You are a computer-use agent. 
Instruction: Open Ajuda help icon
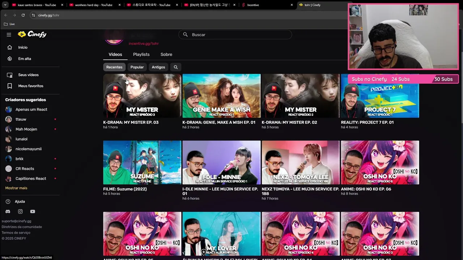point(8,201)
